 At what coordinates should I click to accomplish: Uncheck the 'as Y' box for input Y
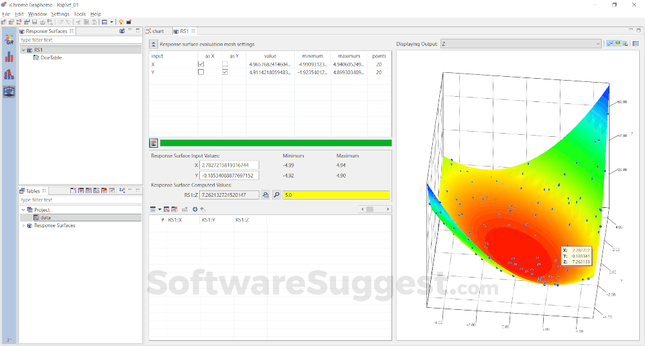(225, 72)
